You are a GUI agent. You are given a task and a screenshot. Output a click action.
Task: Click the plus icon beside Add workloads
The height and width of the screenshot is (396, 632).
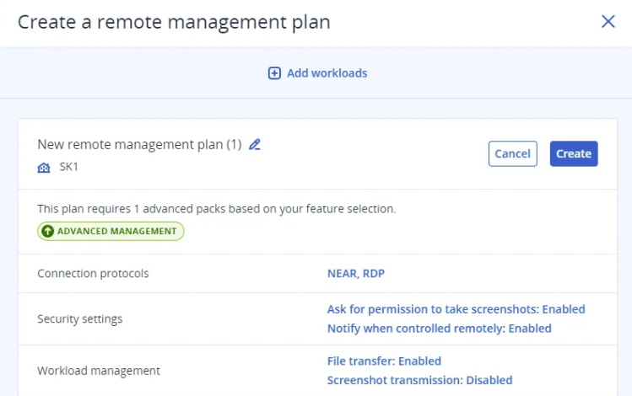click(274, 73)
